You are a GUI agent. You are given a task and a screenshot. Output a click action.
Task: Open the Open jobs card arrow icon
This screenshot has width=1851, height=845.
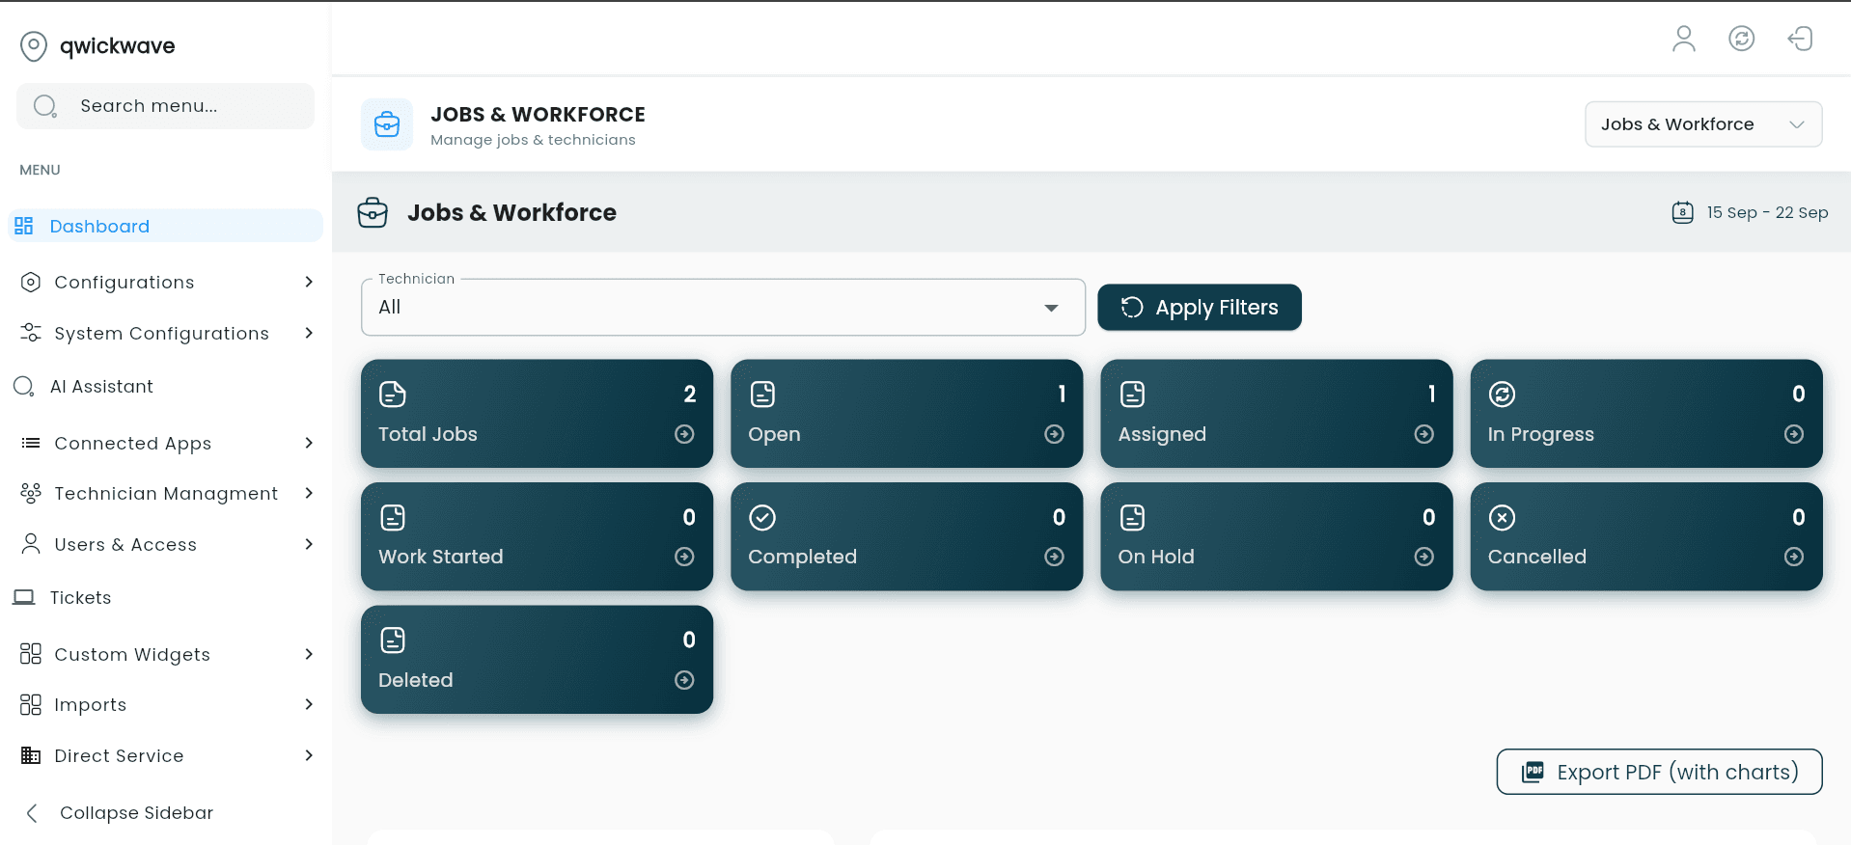tap(1054, 434)
